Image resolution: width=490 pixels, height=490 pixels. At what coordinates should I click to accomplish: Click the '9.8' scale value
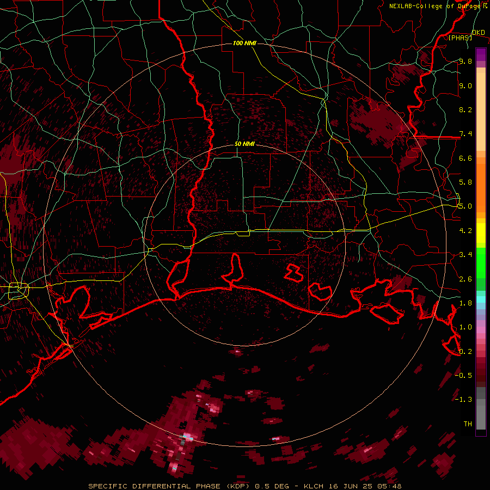point(465,61)
